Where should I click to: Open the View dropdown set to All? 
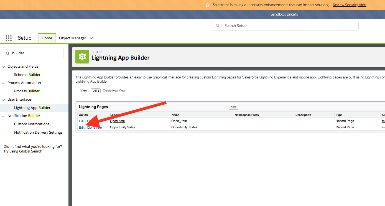96,91
